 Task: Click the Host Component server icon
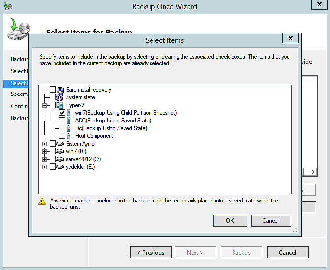tap(69, 136)
